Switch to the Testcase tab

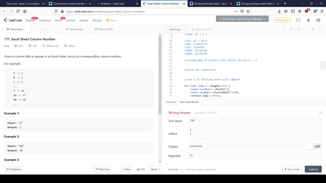(171, 102)
